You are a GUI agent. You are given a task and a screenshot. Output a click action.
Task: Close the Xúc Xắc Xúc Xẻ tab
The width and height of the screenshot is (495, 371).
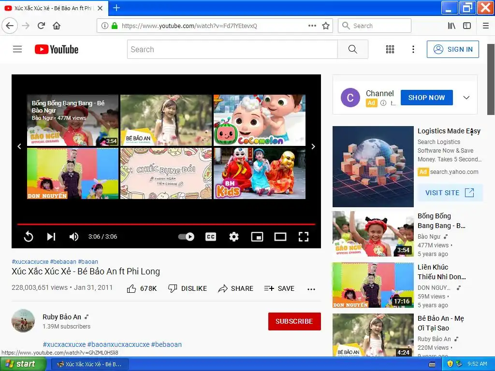(x=100, y=8)
